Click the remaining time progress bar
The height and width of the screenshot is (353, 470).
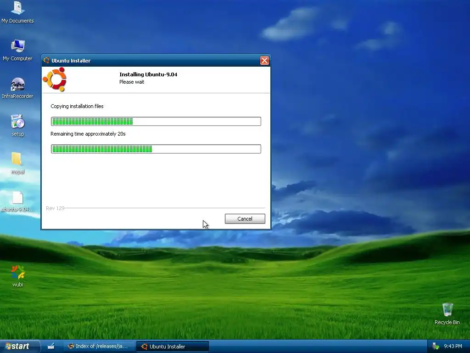click(156, 149)
